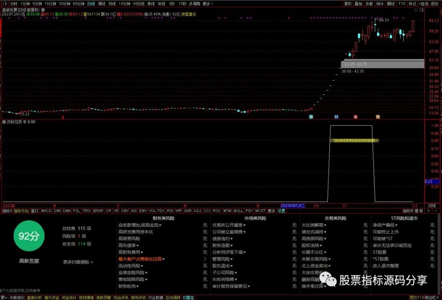Click the minus zoom-out button near 模板
442x300 pixels.
[436, 211]
